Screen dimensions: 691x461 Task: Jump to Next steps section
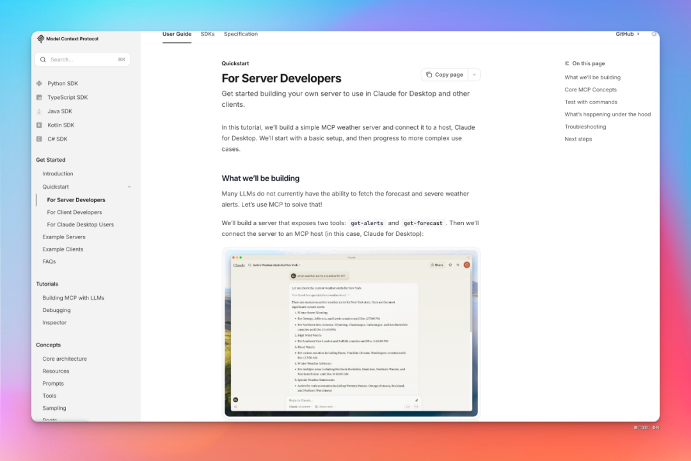click(x=578, y=139)
